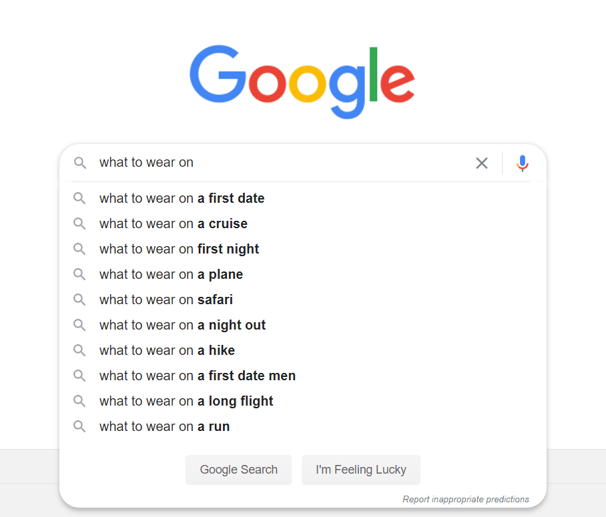Image resolution: width=606 pixels, height=517 pixels.
Task: Click the magnifier icon beside 'safari' suggestion
Action: (x=79, y=300)
